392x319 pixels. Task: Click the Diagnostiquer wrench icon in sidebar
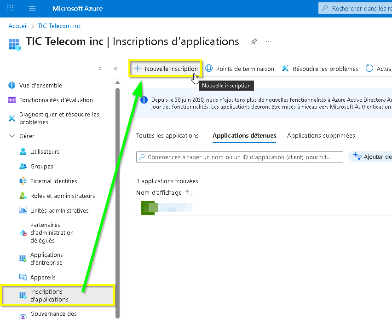pos(12,118)
